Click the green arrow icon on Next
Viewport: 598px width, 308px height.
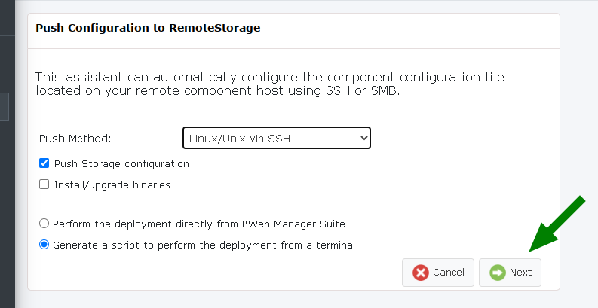[498, 273]
